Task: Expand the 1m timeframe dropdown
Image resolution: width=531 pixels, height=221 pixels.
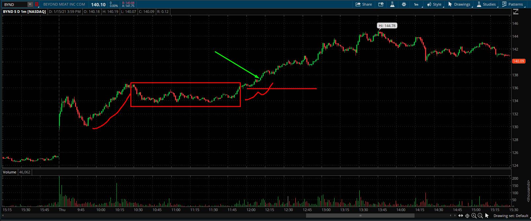Action: 417,4
